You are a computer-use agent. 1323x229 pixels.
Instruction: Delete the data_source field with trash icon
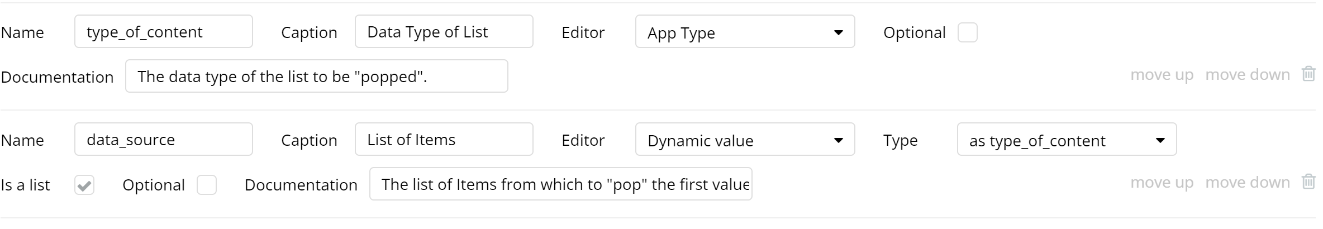pos(1308,182)
